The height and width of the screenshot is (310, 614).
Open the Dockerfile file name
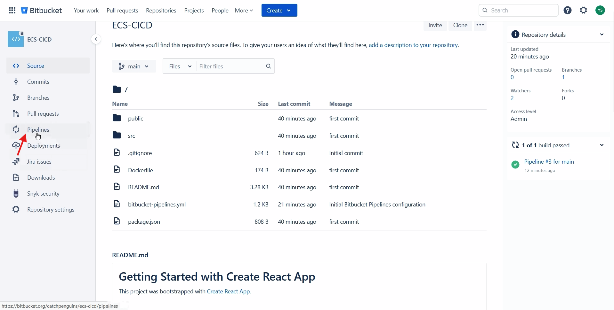pos(141,170)
